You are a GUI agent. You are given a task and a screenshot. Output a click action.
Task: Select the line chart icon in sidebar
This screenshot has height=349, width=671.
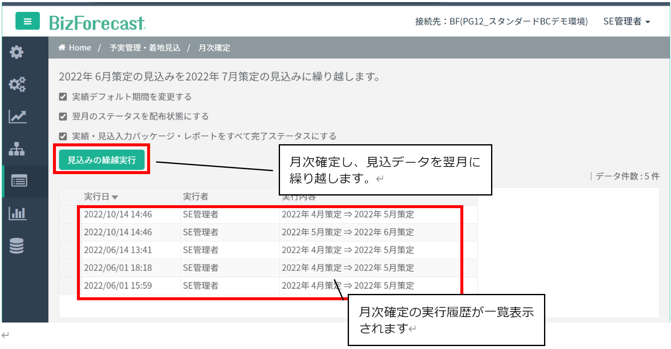click(17, 116)
